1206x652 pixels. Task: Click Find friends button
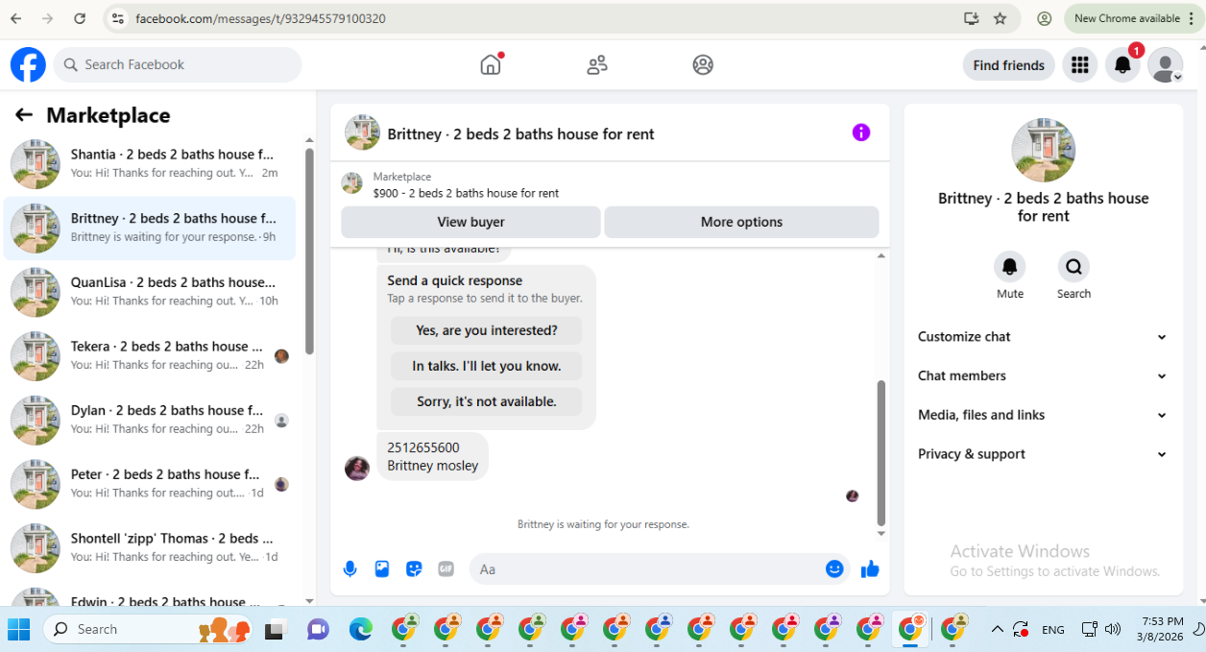pos(1008,65)
